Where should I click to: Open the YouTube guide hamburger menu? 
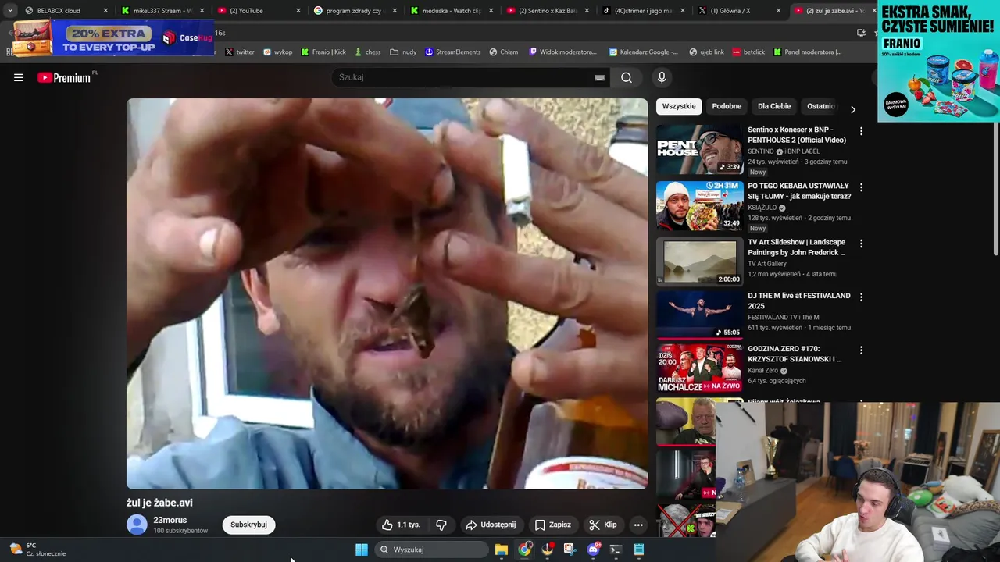click(19, 77)
